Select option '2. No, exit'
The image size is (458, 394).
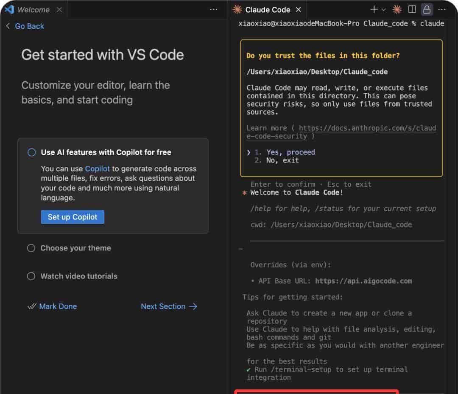pyautogui.click(x=276, y=160)
